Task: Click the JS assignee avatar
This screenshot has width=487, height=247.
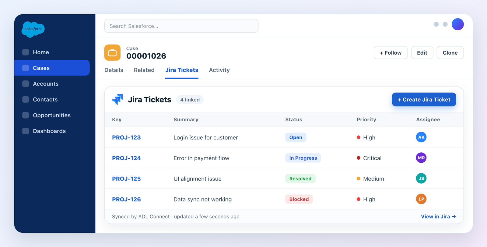Action: (x=421, y=178)
